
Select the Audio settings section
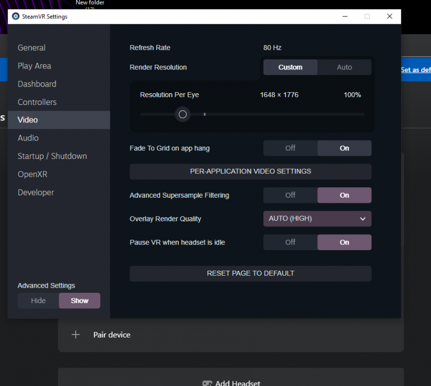(28, 138)
